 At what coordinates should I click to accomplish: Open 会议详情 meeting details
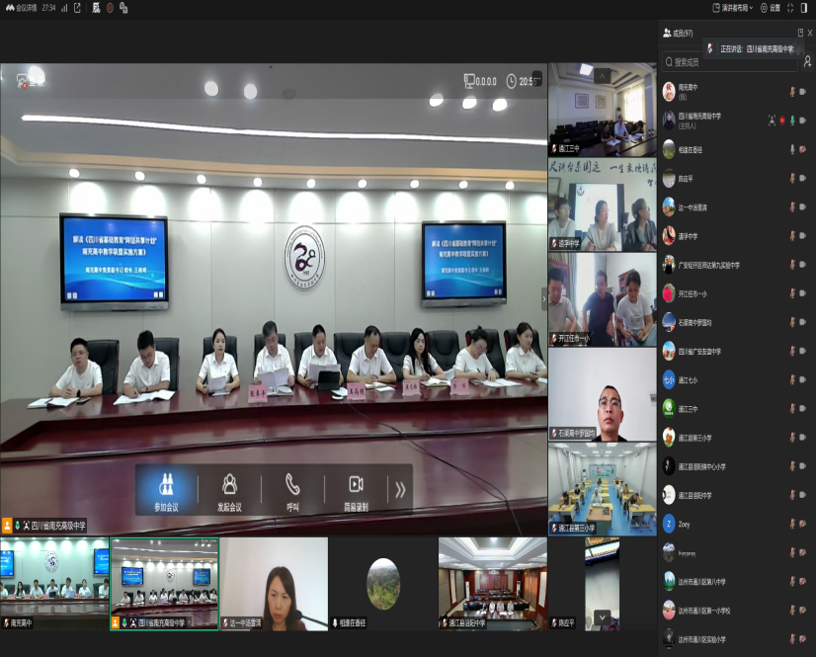click(x=21, y=8)
